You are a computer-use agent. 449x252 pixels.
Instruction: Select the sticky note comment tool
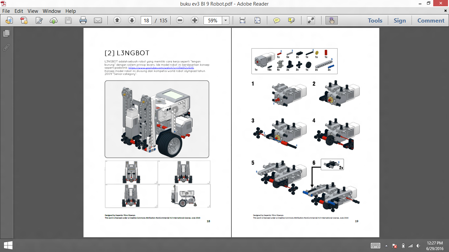(x=277, y=20)
